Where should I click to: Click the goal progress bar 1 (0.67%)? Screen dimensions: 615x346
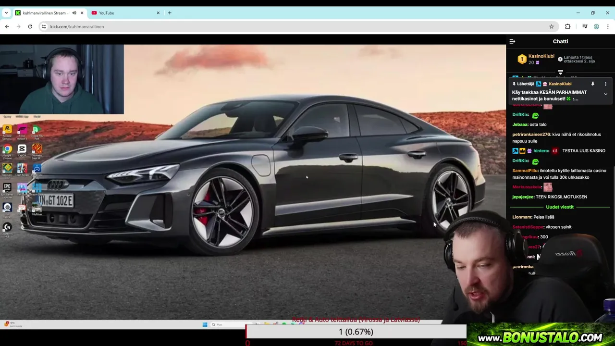356,332
